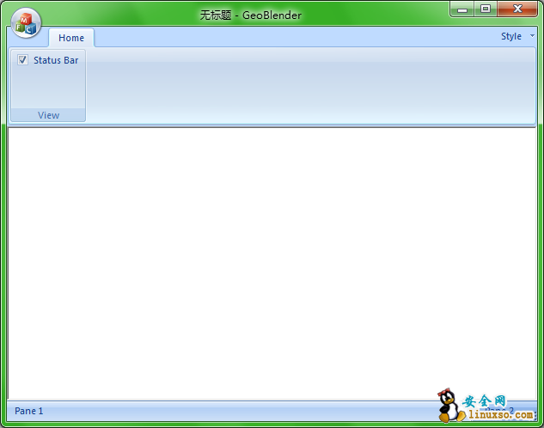The width and height of the screenshot is (544, 428).
Task: Click Pane 2 in the status bar
Action: [x=507, y=411]
